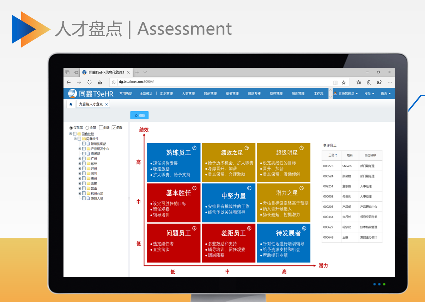
Task: Uncheck the 多选 checkbox
Action: 114,127
